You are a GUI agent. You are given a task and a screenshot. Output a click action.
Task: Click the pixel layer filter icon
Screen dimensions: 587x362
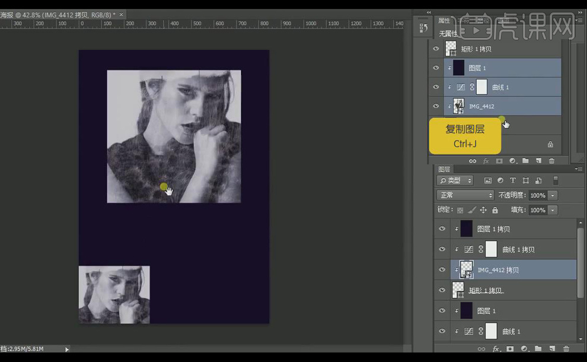[x=488, y=180]
